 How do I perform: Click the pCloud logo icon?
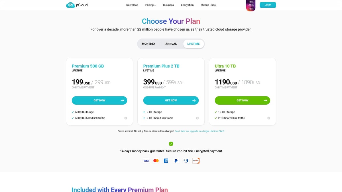[70, 5]
